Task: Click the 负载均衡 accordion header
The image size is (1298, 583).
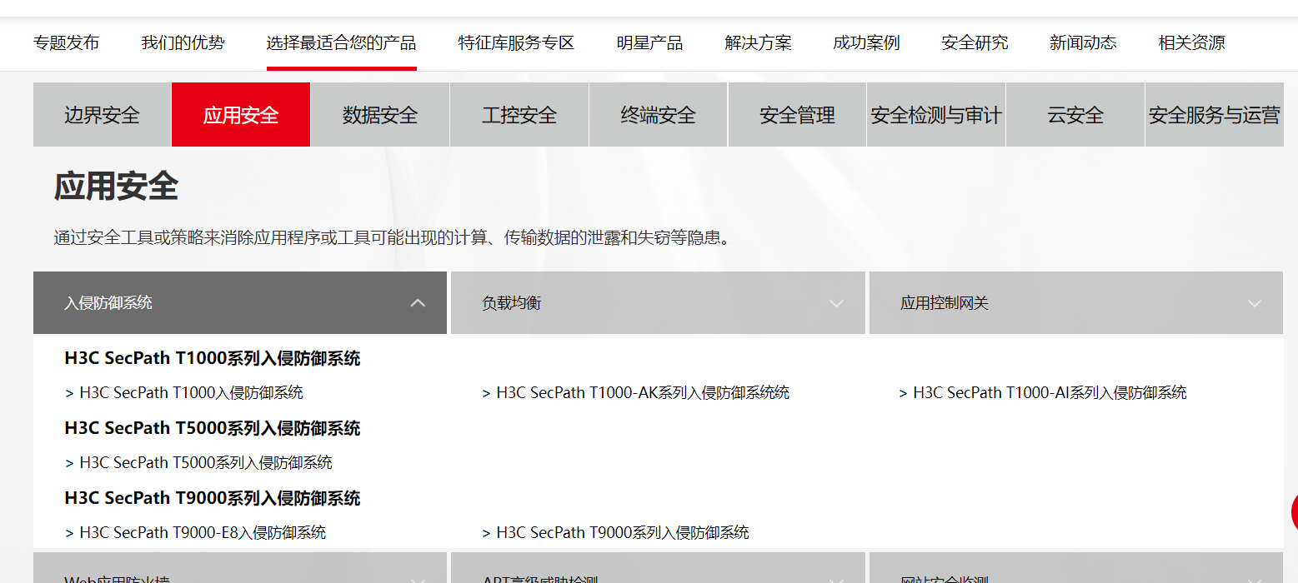Action: coord(658,303)
